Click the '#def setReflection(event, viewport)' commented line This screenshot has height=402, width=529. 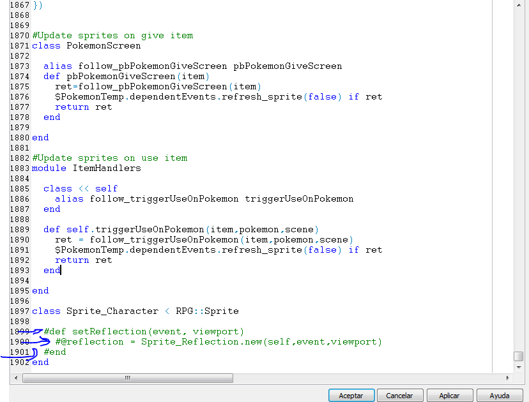(x=144, y=332)
